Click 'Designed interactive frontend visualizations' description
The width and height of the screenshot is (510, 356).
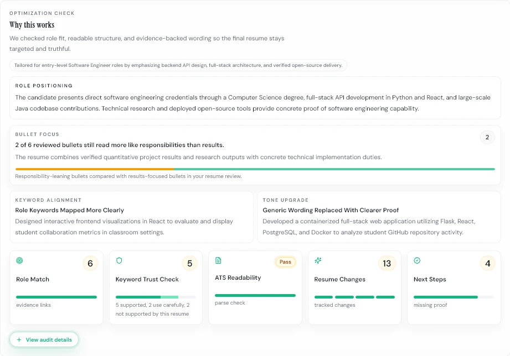[x=124, y=227]
